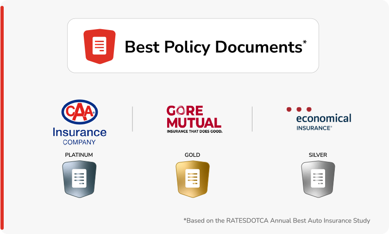Click the 'Insurance that does good' tagline
389x234 pixels.
tap(194, 131)
